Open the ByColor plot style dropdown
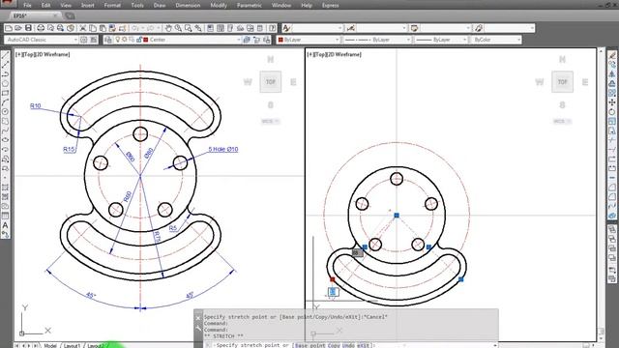 click(x=496, y=40)
